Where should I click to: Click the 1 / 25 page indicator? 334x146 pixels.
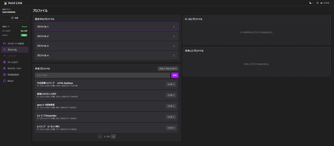[107, 137]
